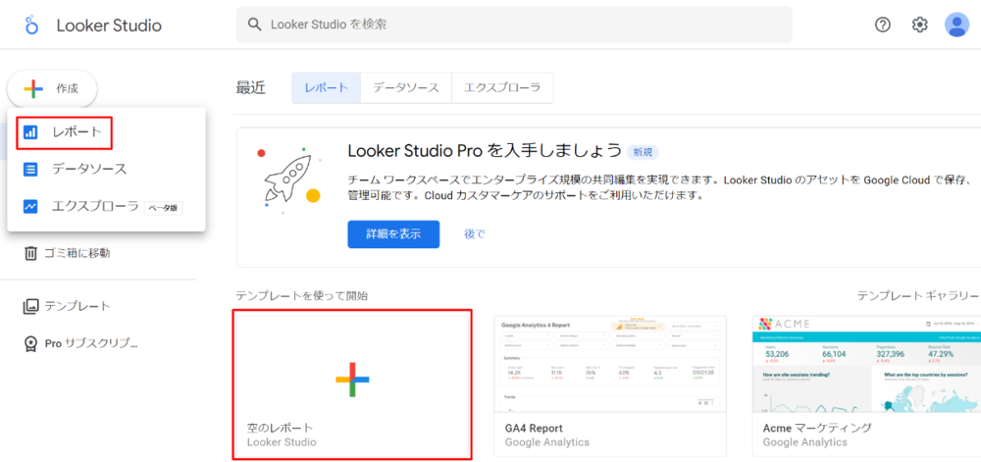Image resolution: width=981 pixels, height=462 pixels.
Task: Click the テンプレート gallery icon
Action: 30,306
